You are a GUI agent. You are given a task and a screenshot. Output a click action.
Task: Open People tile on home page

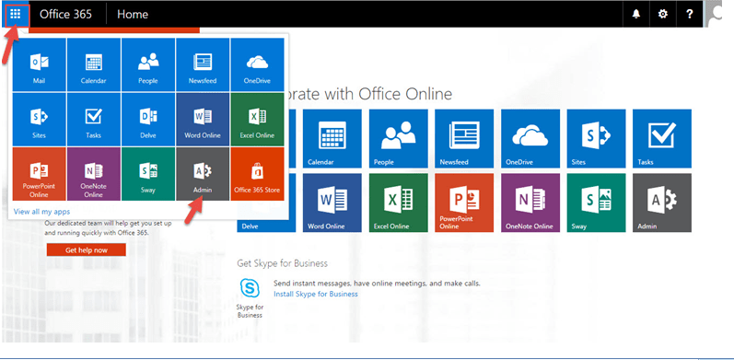pyautogui.click(x=399, y=139)
